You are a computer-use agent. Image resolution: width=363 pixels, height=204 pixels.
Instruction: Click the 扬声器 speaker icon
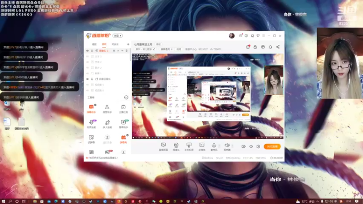click(x=227, y=145)
